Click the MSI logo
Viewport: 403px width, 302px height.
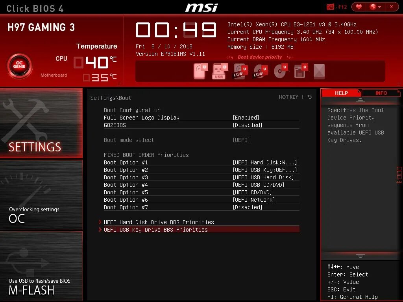[202, 7]
